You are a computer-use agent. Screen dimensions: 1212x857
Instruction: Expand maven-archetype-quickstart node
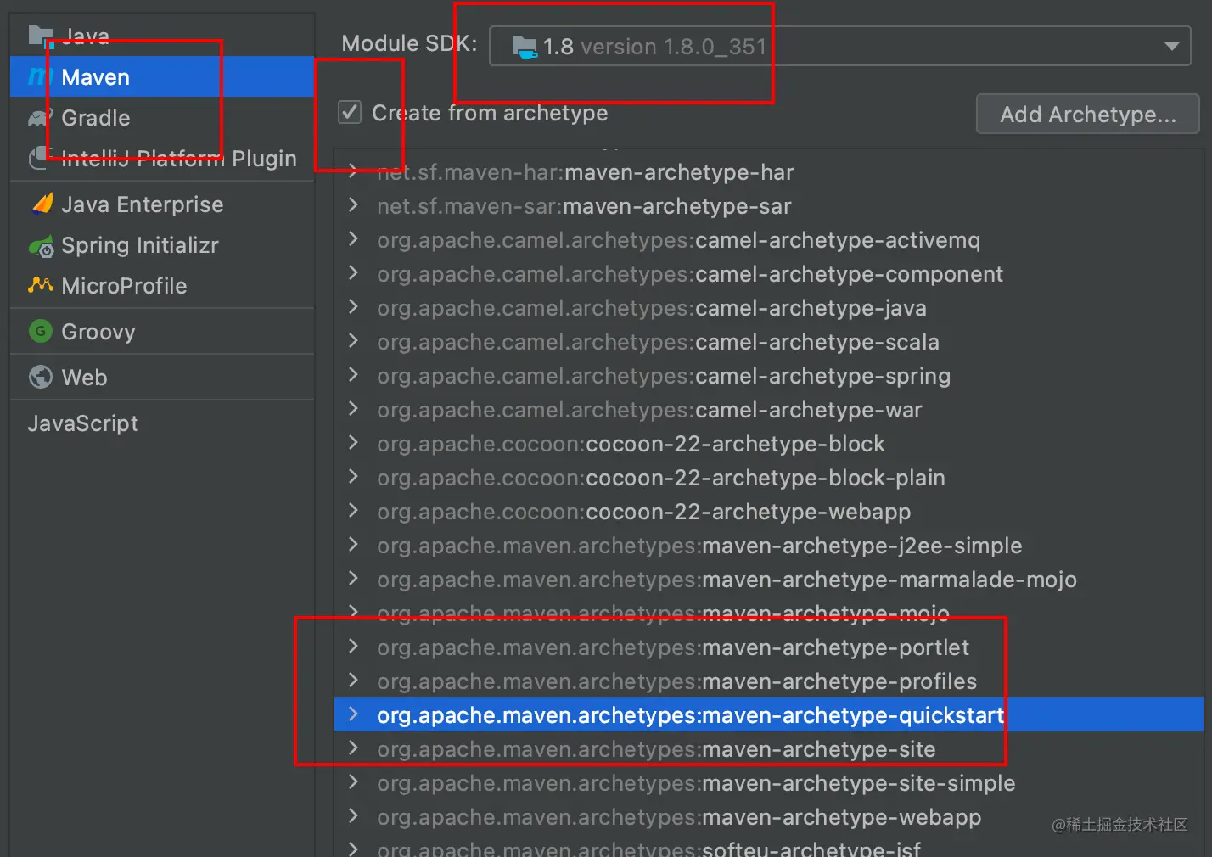(353, 714)
